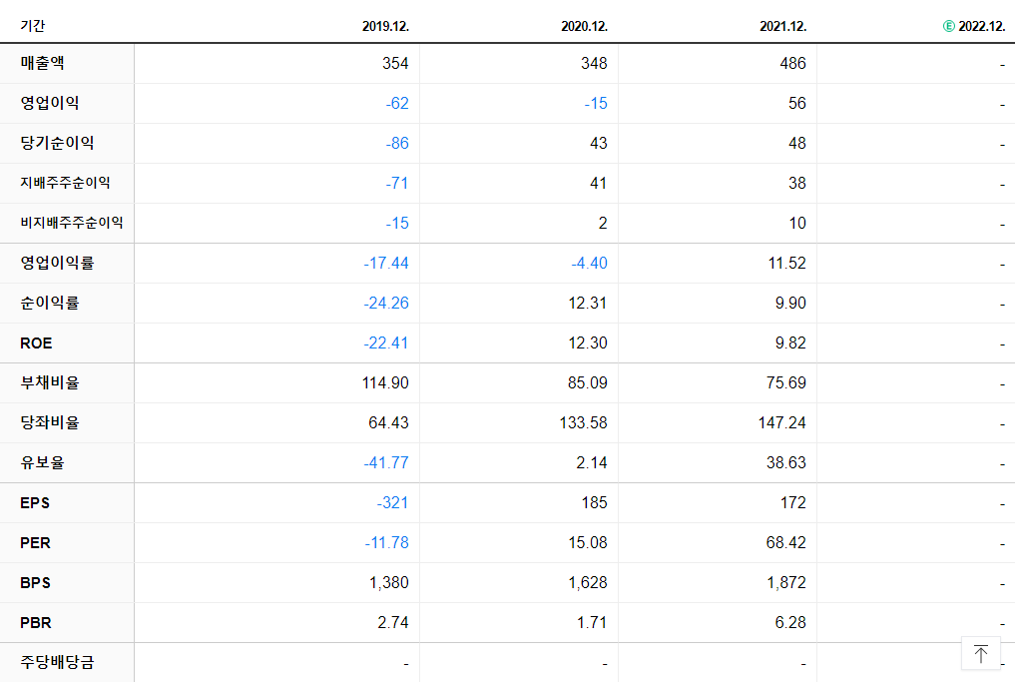Click the BPS row label

[x=35, y=583]
